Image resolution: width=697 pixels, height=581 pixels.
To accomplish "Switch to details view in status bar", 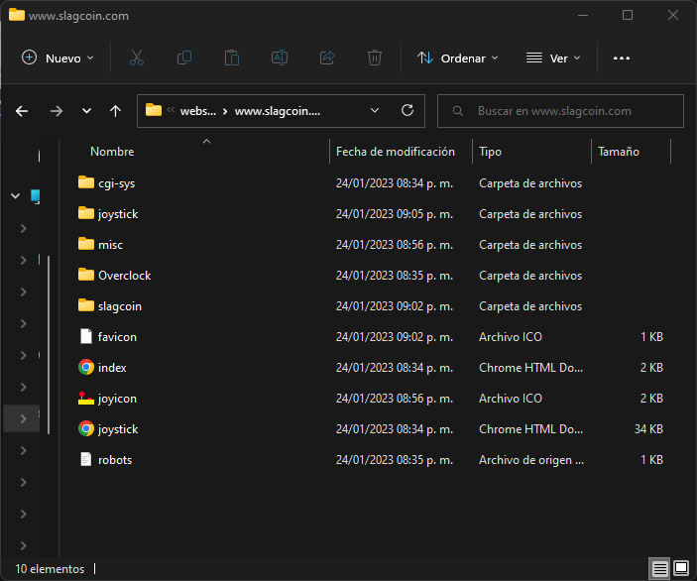I will [659, 568].
